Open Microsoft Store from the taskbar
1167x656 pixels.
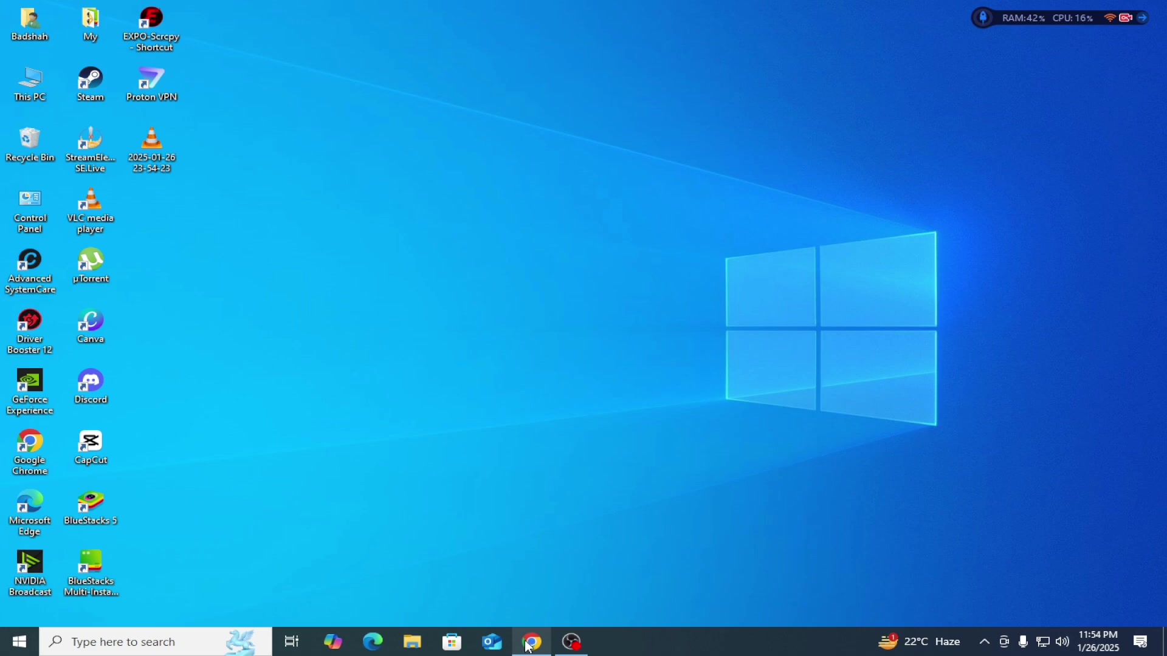coord(453,642)
